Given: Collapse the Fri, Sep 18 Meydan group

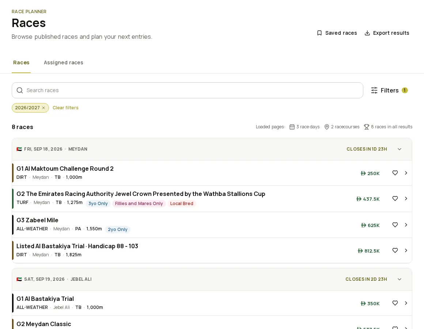Looking at the screenshot, I should [x=400, y=149].
